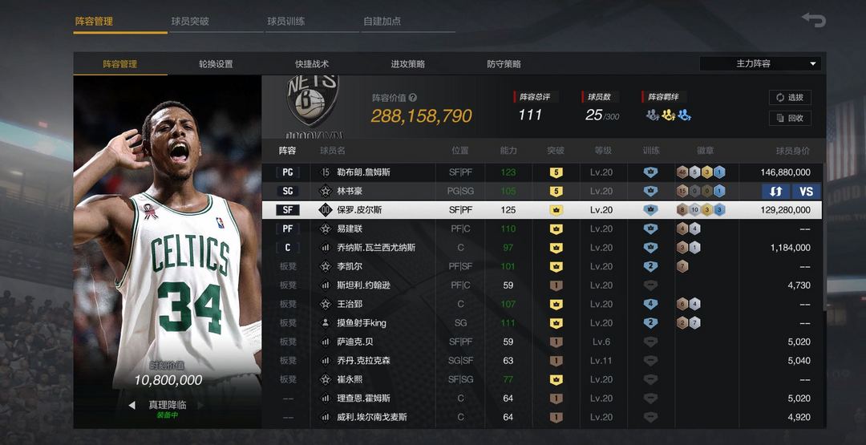Open the 轮换设置 sub-tab
This screenshot has height=445, width=866.
click(216, 64)
